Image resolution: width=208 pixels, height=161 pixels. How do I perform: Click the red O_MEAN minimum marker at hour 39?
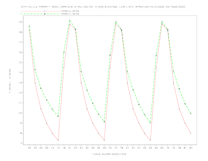coord(104,140)
